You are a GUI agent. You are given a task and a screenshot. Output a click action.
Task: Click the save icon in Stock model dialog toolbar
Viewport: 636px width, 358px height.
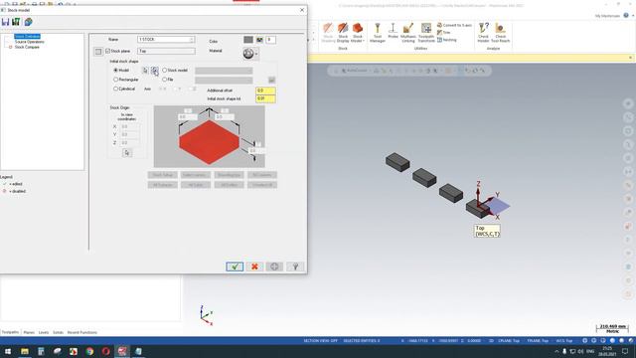point(5,22)
